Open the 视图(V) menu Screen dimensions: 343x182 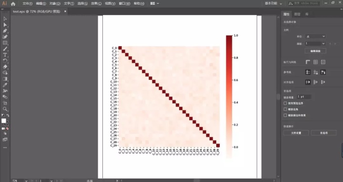click(110, 3)
